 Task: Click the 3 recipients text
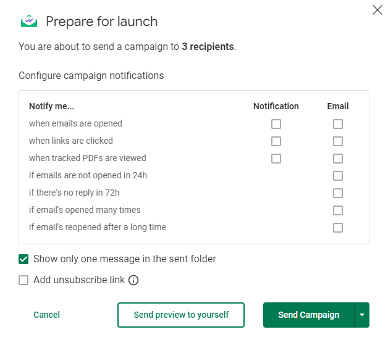click(208, 46)
